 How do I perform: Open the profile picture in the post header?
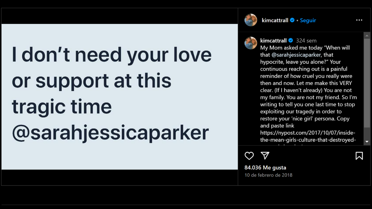click(251, 20)
